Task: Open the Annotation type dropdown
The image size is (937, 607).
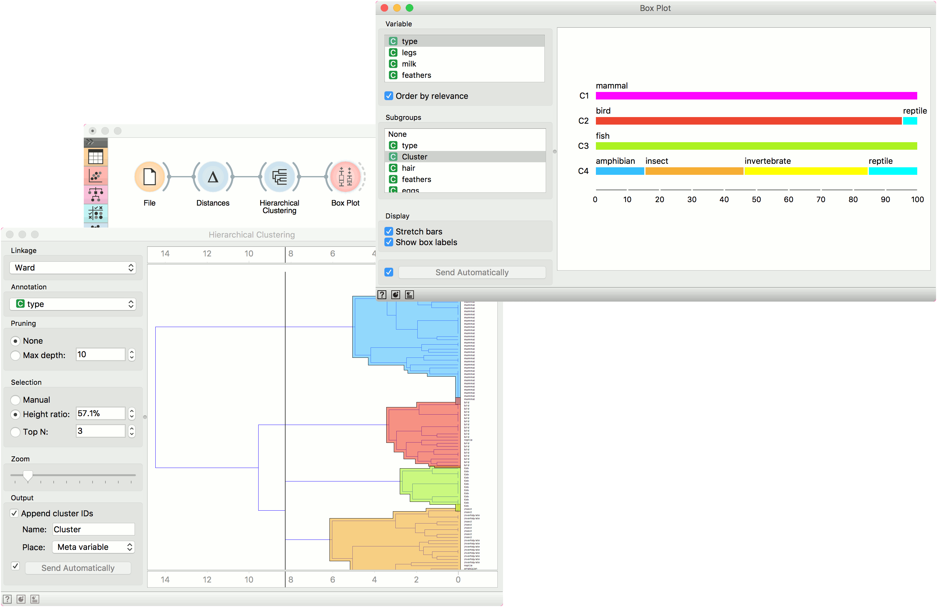Action: [x=73, y=304]
